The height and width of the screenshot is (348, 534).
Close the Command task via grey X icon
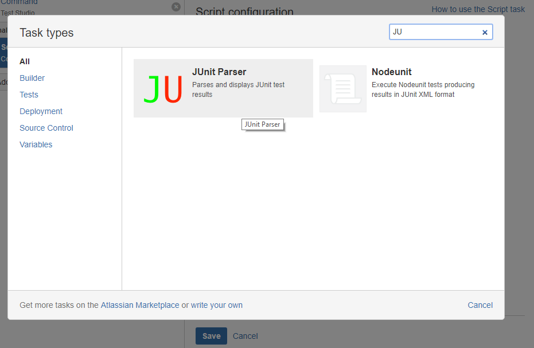176,6
